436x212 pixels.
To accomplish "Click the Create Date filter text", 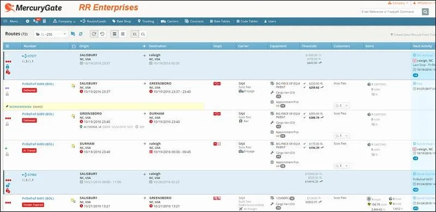I will [x=413, y=34].
